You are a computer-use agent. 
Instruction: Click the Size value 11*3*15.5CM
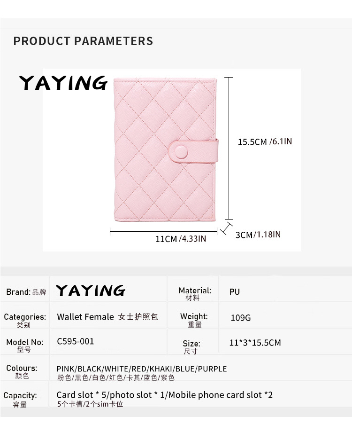coord(255,343)
